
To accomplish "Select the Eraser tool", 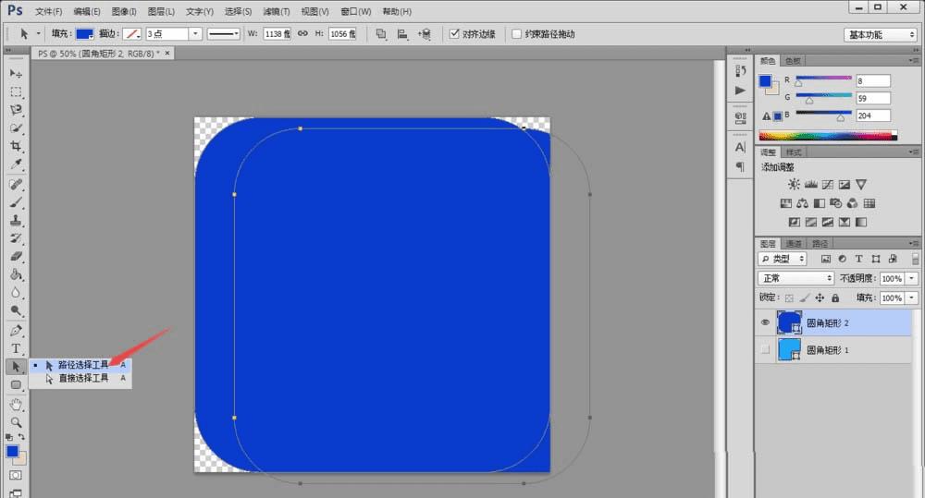I will coord(16,256).
